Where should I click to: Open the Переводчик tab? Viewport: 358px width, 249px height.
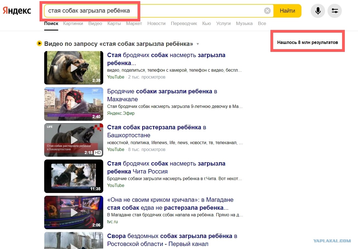coord(184,23)
